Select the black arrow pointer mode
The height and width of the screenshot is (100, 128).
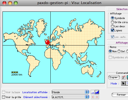click(x=123, y=83)
